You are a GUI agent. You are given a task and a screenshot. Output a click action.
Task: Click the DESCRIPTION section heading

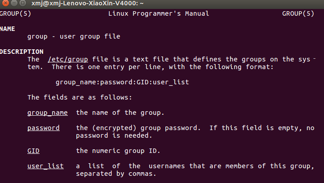click(x=22, y=52)
